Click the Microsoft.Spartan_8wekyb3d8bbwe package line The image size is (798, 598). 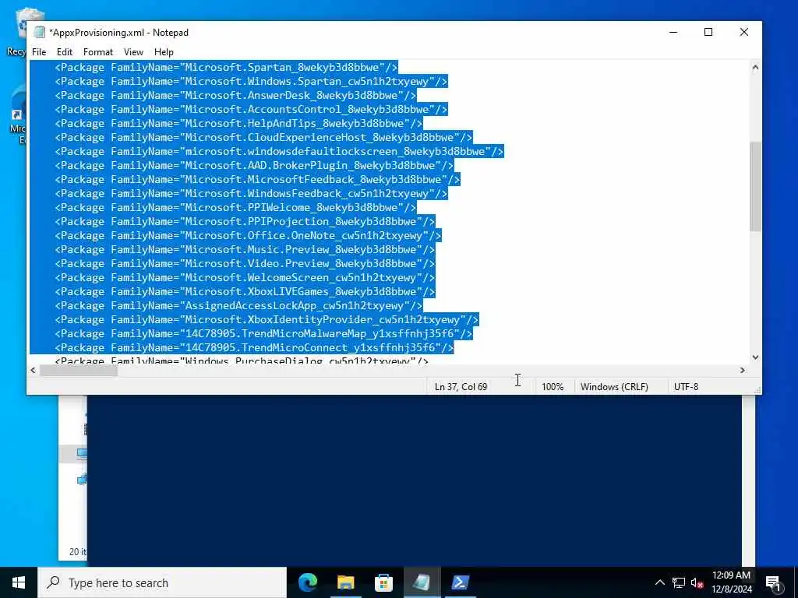tap(227, 67)
